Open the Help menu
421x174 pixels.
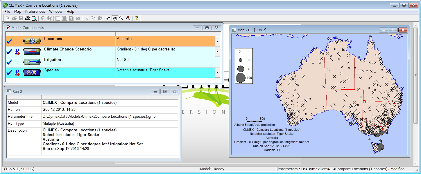point(70,12)
